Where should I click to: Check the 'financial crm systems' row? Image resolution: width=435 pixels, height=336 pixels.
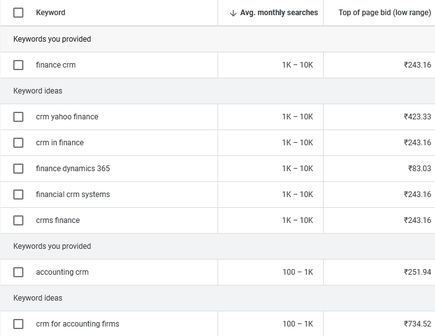[18, 195]
